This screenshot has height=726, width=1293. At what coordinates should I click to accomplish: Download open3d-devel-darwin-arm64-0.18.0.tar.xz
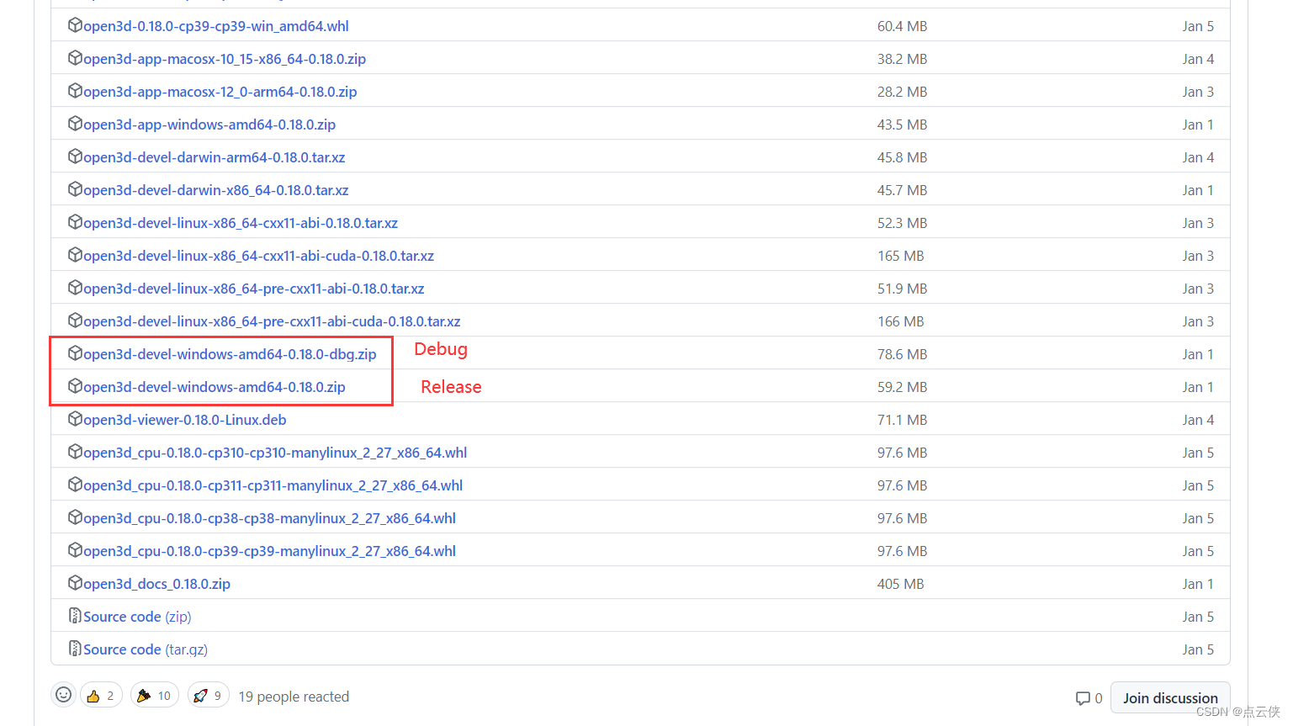[x=213, y=156]
